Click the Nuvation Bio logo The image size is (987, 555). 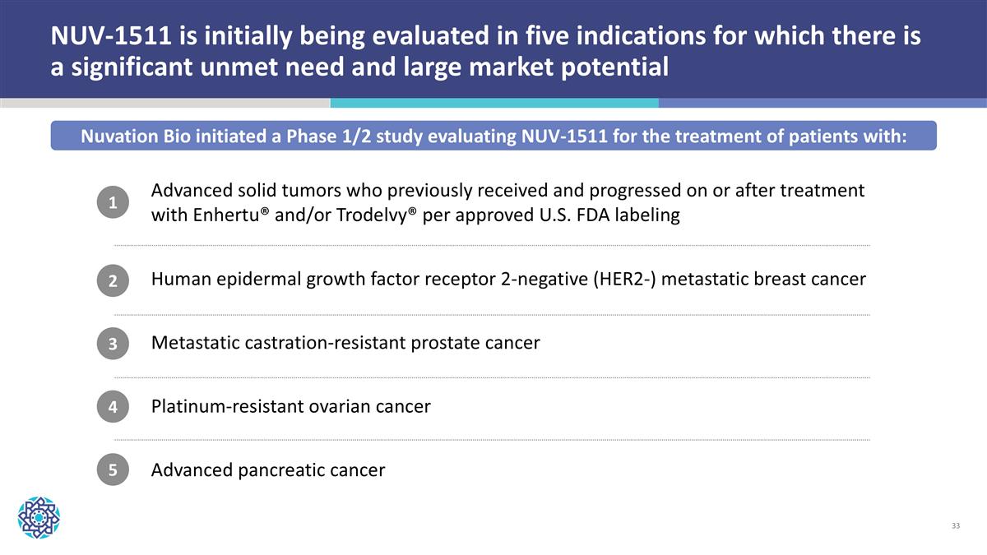tap(39, 517)
